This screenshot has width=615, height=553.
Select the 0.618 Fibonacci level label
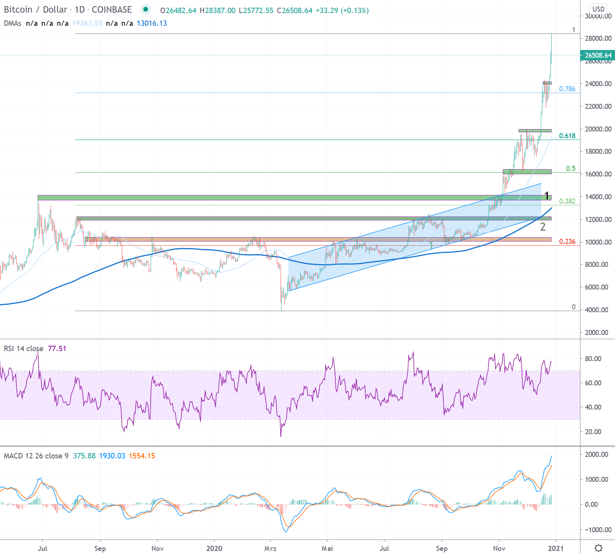(567, 136)
